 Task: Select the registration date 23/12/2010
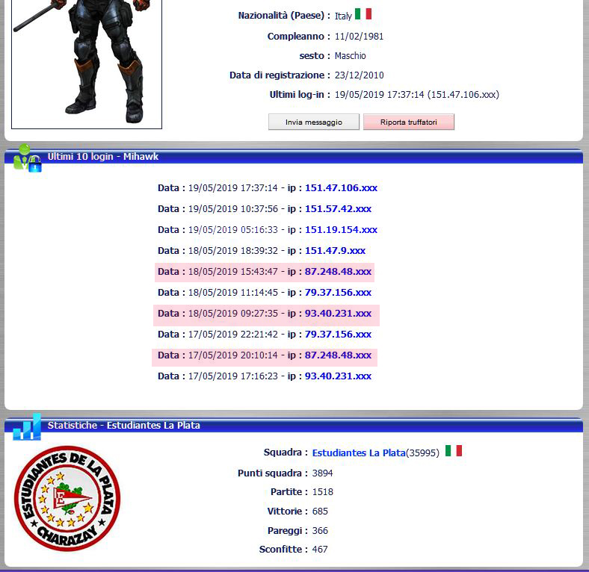(359, 75)
